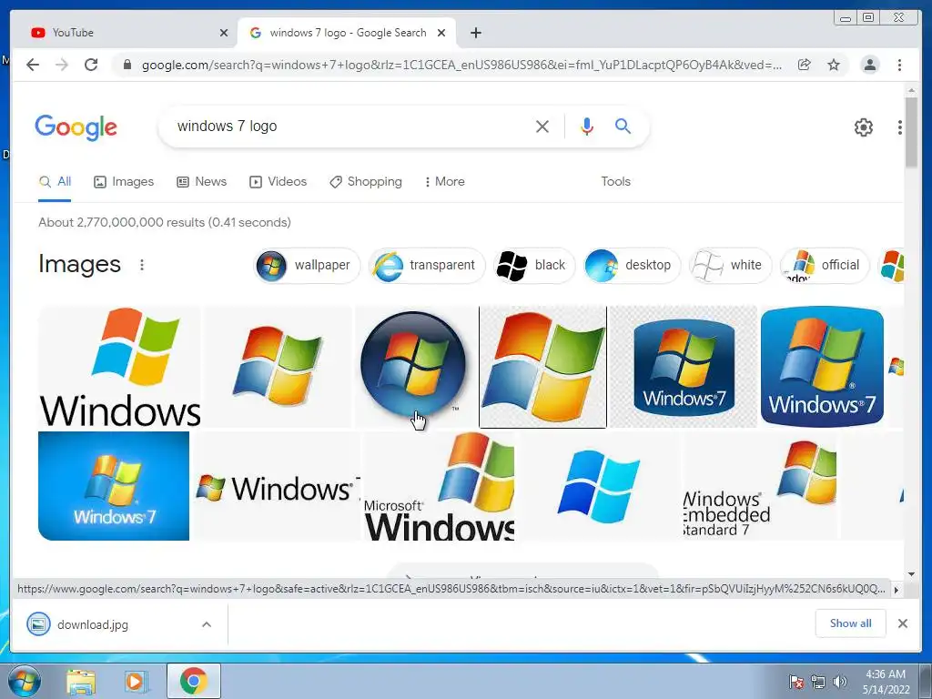This screenshot has height=699, width=932.
Task: Open the taskbar clock and date
Action: [886, 682]
